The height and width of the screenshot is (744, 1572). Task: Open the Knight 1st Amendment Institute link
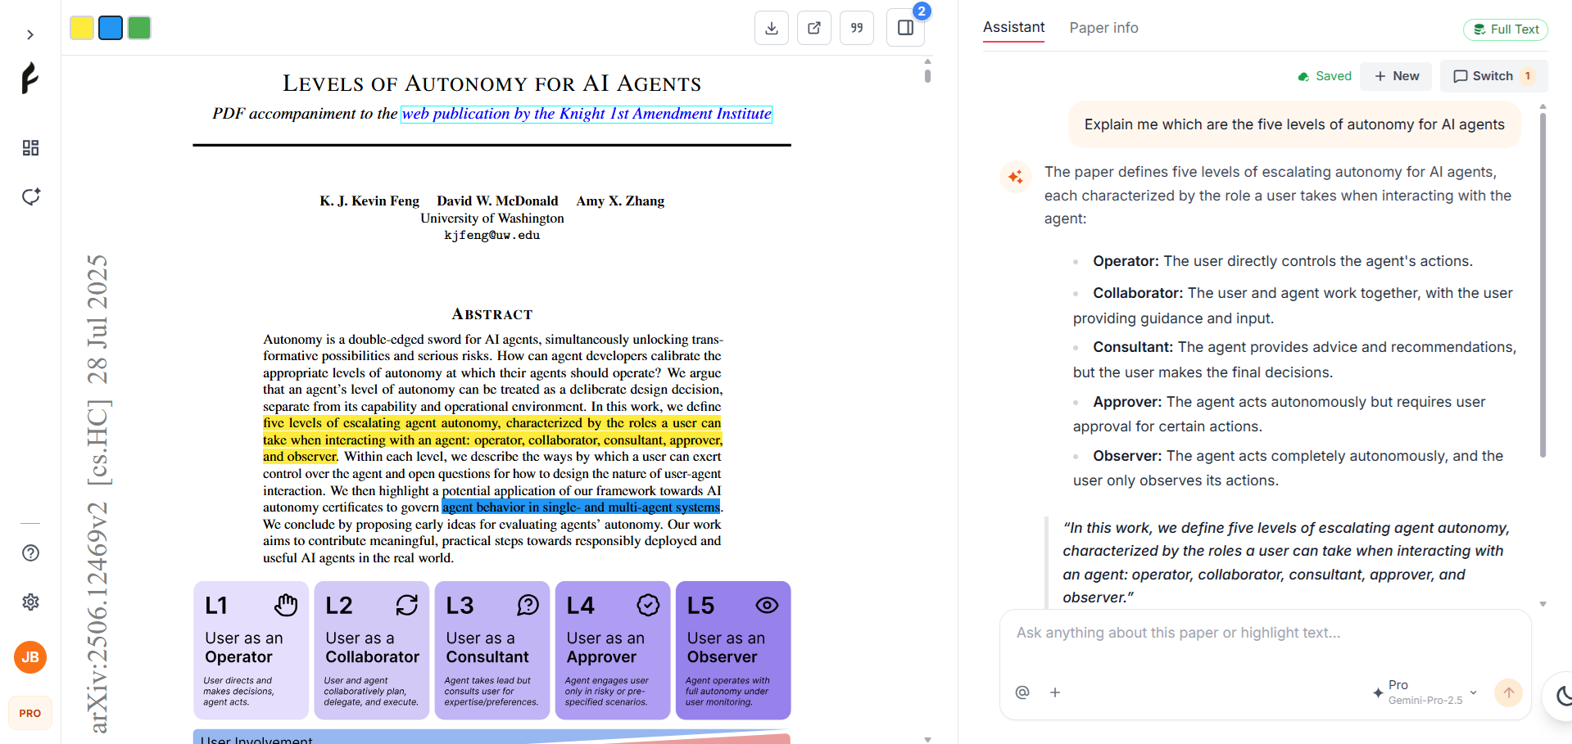pyautogui.click(x=586, y=114)
